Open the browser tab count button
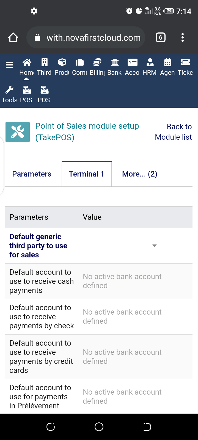The image size is (198, 440). (x=161, y=37)
